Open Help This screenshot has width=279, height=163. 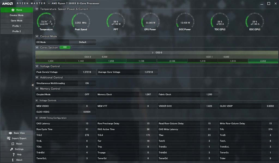[17, 155]
